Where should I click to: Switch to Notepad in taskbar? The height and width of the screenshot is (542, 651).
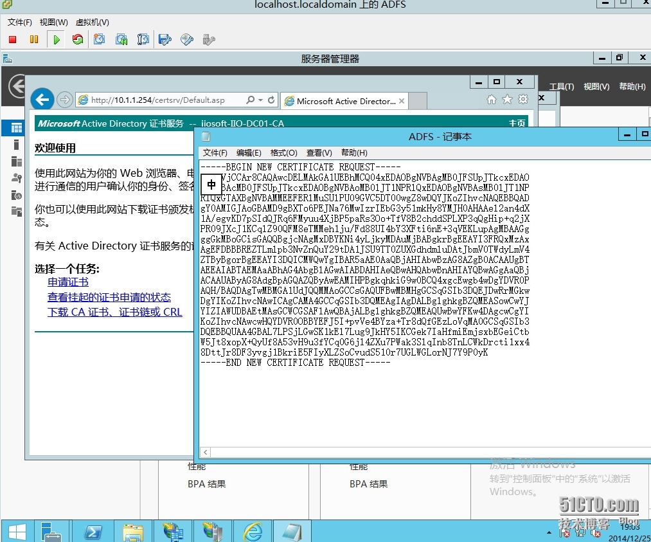292,532
